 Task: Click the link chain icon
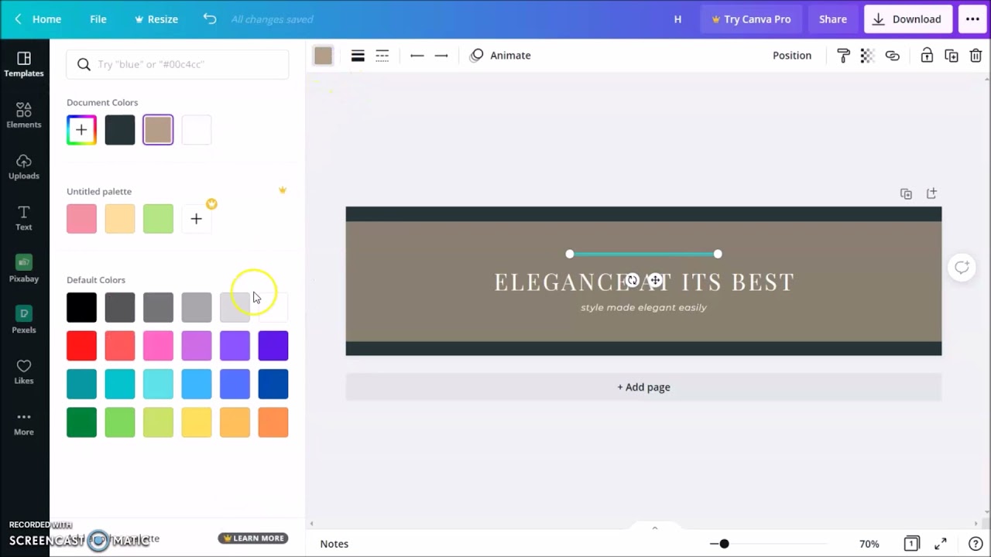click(x=893, y=55)
